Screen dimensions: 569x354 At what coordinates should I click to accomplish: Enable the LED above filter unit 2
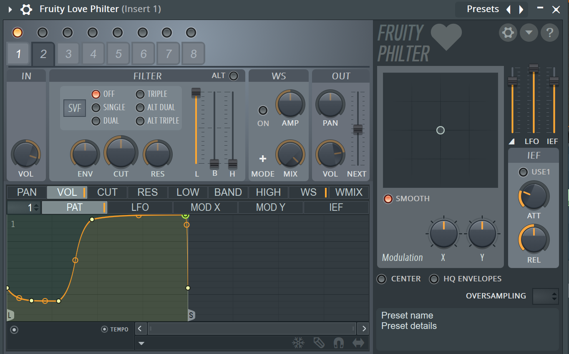tap(43, 32)
